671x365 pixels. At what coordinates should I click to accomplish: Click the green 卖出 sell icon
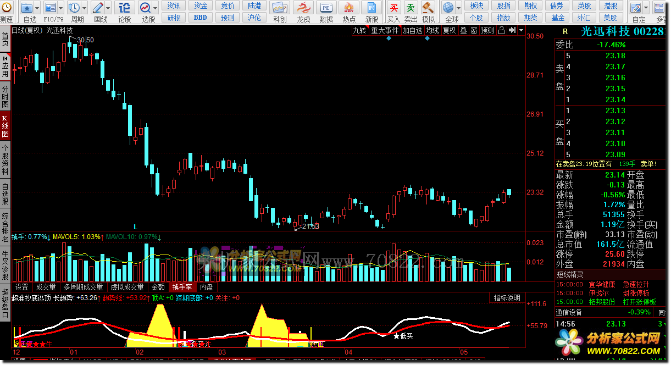411,8
